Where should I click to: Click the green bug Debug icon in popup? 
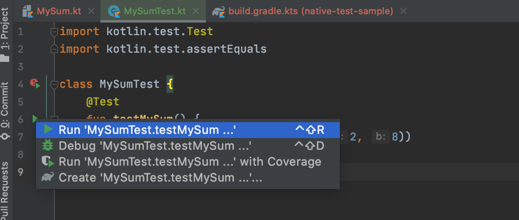(48, 145)
